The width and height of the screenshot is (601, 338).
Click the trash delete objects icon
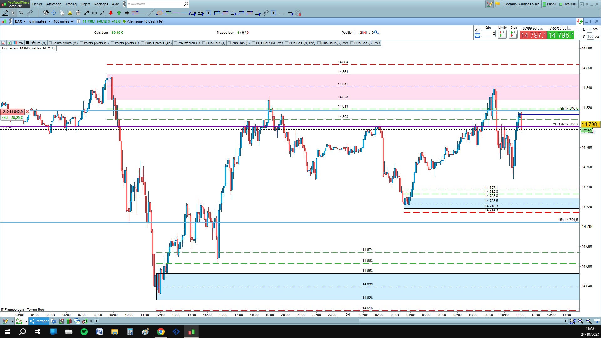pos(78,13)
